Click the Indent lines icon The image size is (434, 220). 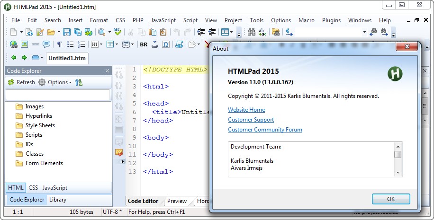click(x=201, y=32)
